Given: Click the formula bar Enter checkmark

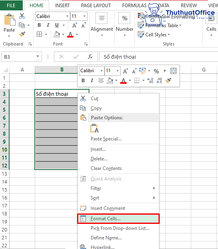Looking at the screenshot, I should click(x=76, y=57).
